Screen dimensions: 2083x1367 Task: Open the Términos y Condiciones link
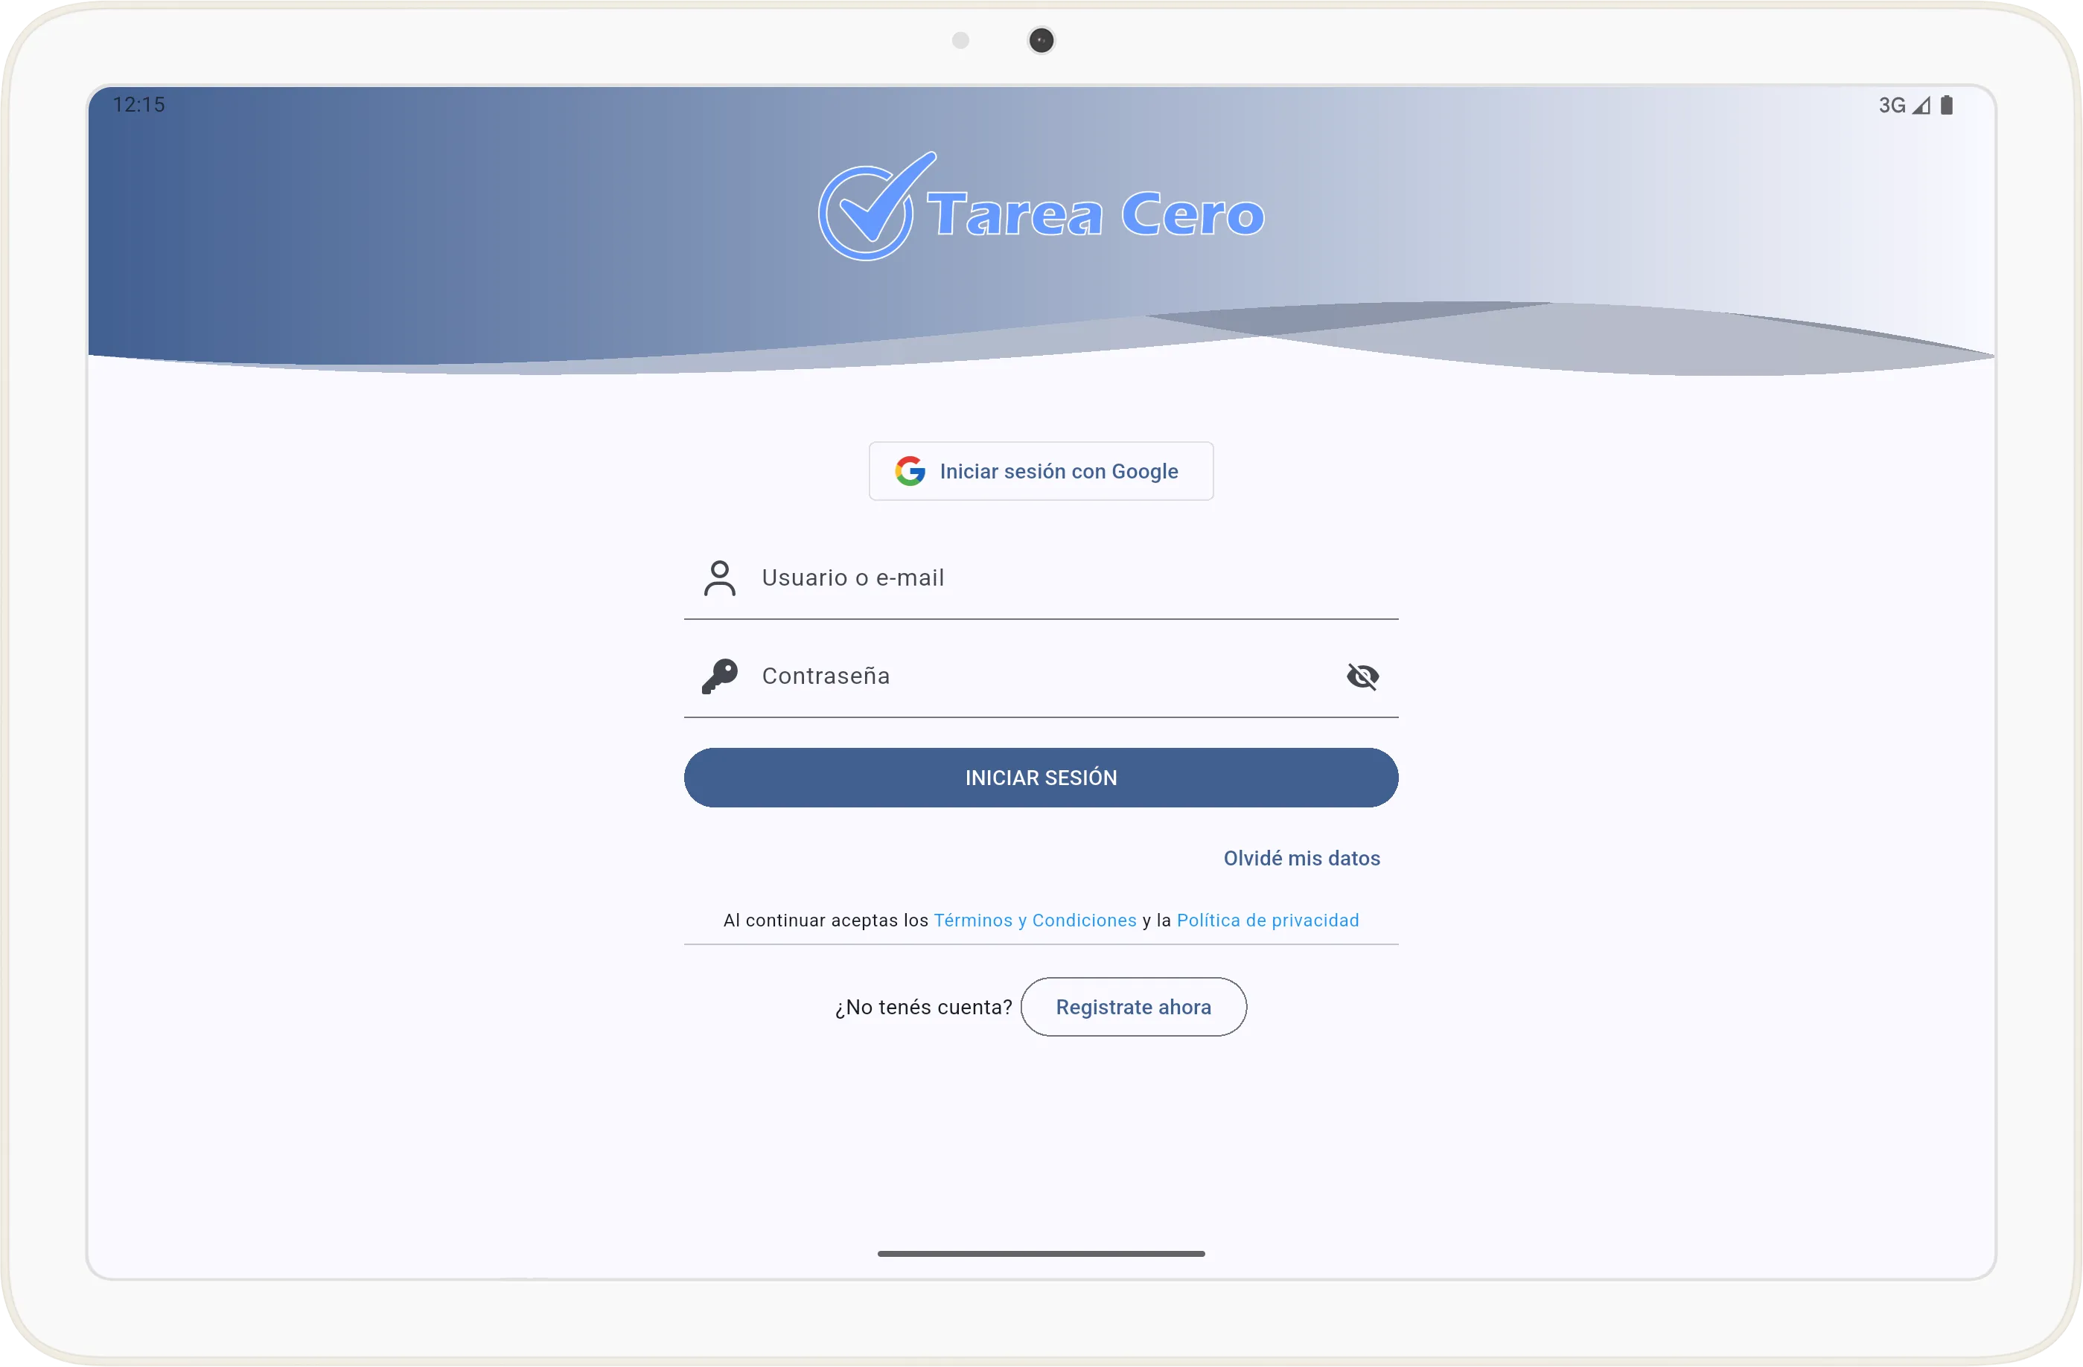tap(1035, 920)
